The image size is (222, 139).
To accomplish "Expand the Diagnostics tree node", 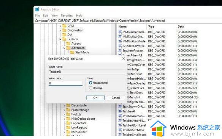I will (x=60, y=30).
